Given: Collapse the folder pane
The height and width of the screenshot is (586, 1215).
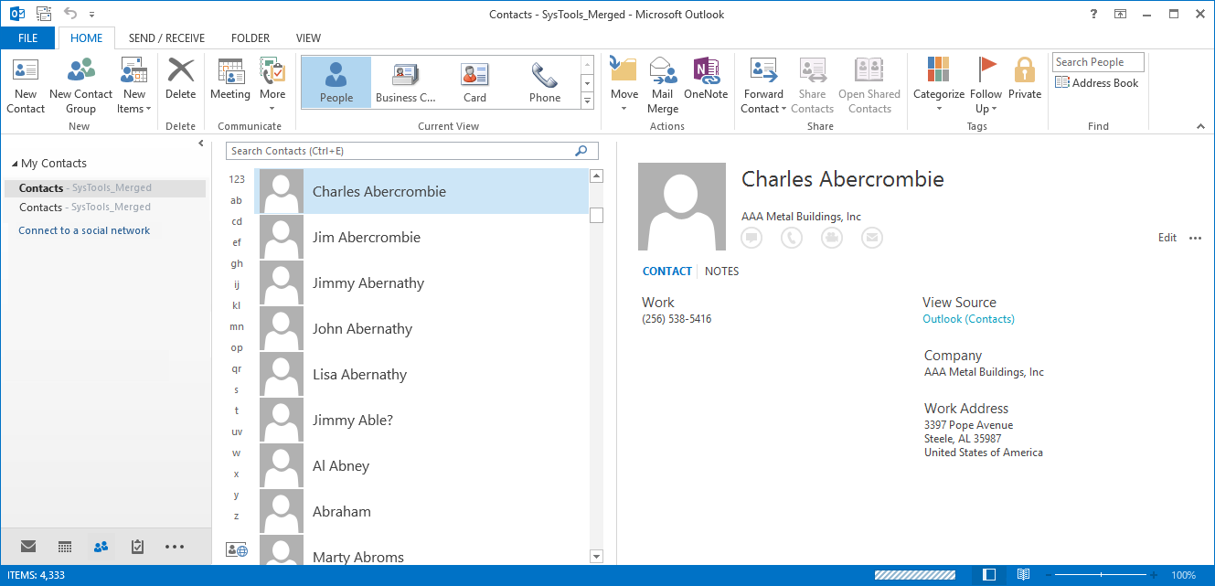Looking at the screenshot, I should coord(201,144).
